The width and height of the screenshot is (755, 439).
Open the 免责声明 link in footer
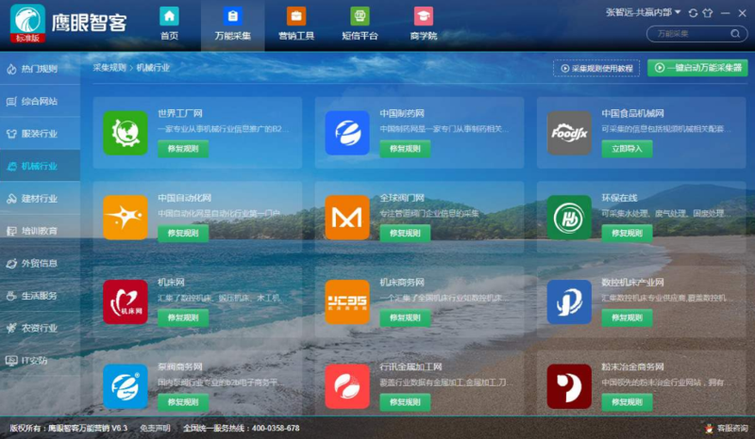pos(155,428)
